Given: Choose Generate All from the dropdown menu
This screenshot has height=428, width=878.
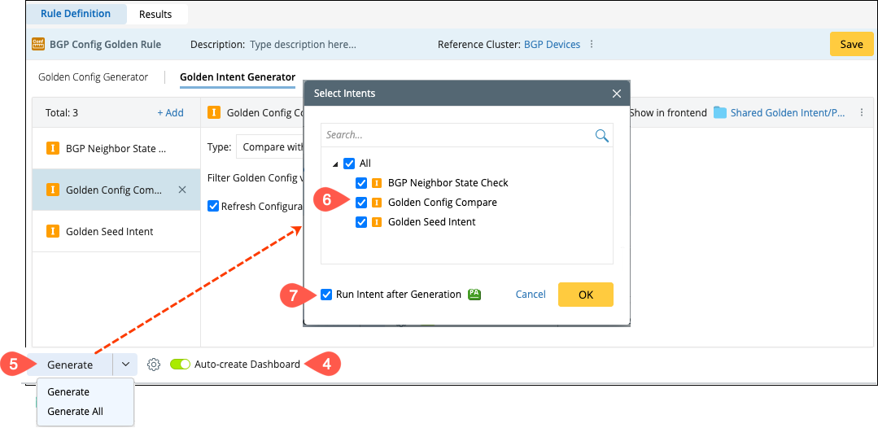Looking at the screenshot, I should coord(75,412).
